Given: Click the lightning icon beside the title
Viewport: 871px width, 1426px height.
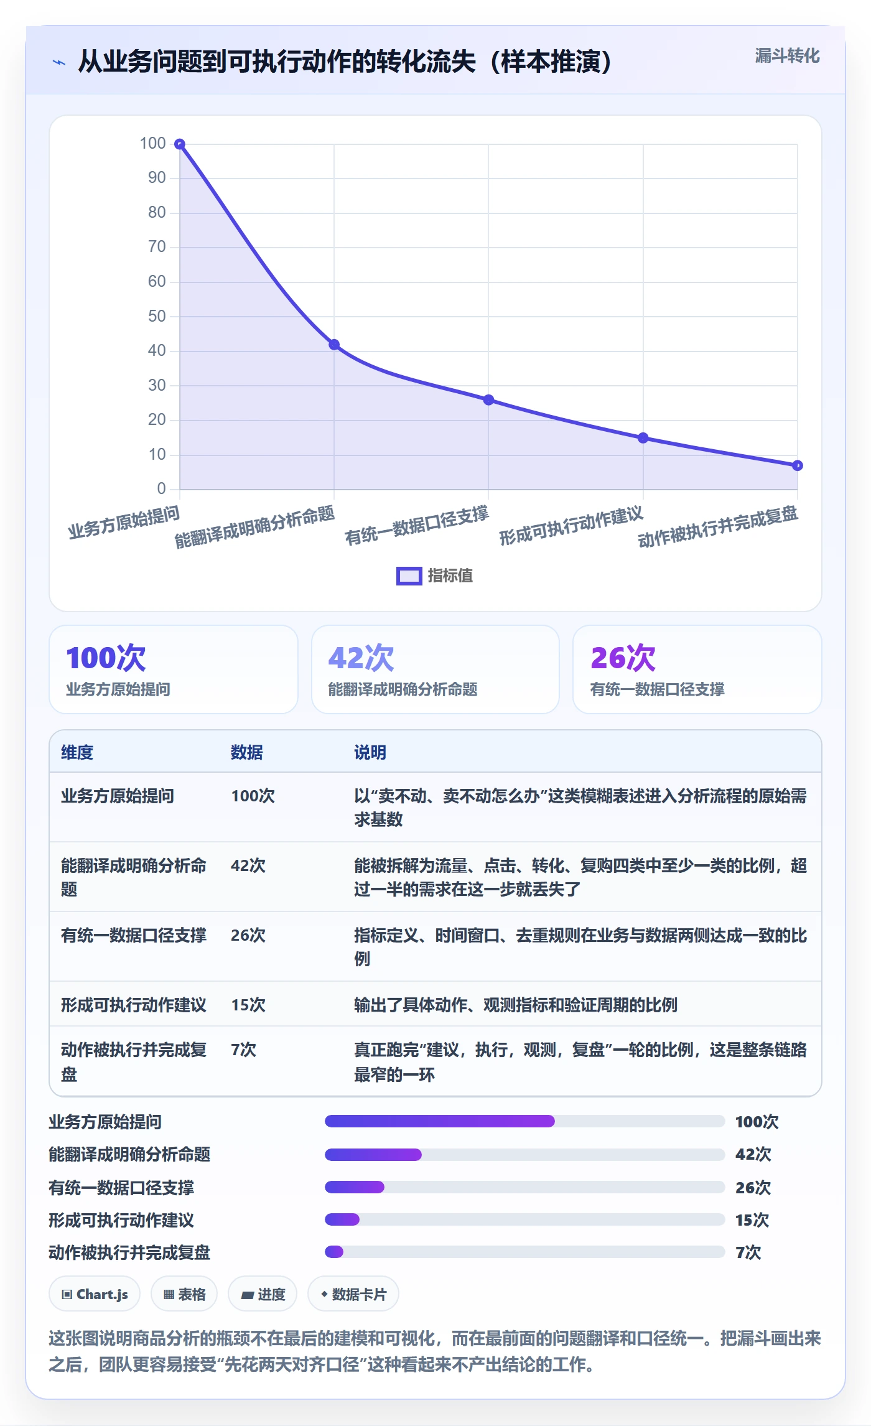Looking at the screenshot, I should coord(59,62).
